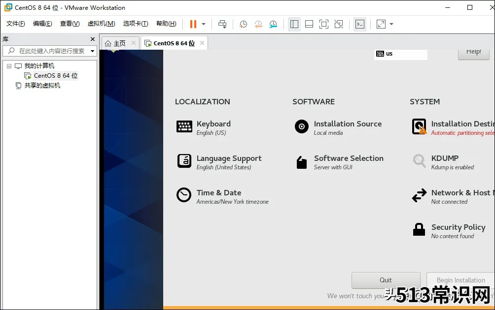The image size is (495, 310).
Task: Pause the virtual machine
Action: pyautogui.click(x=193, y=24)
